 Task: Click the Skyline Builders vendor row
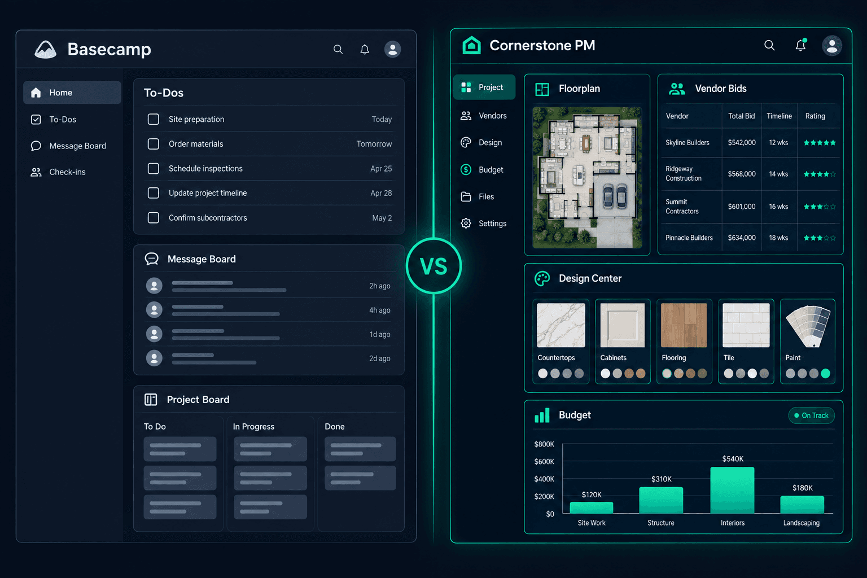click(x=750, y=143)
